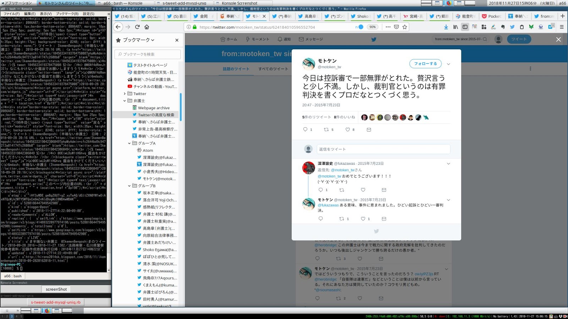Image resolution: width=568 pixels, height=319 pixels.
Task: Click the s-tweet-add-mysql-uniq.rb button
Action: tap(56, 302)
